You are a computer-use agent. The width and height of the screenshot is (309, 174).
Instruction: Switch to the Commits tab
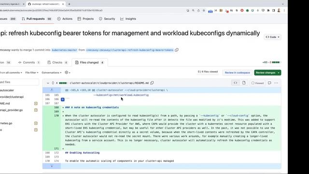[x=29, y=62]
